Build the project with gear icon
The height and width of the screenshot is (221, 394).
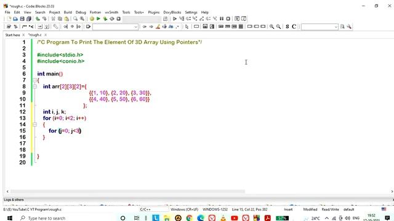pos(92,19)
